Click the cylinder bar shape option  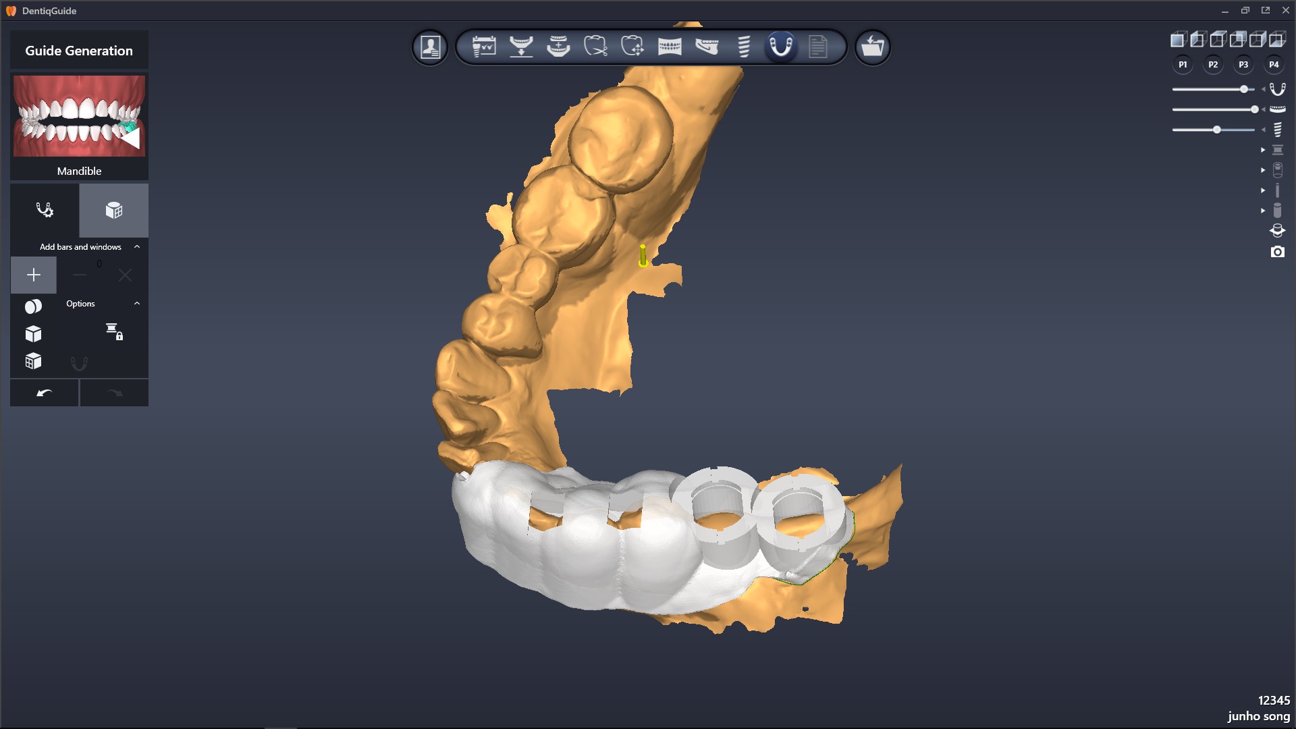[x=33, y=306]
